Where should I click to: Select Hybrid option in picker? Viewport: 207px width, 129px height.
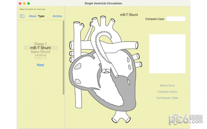pyautogui.click(x=40, y=55)
